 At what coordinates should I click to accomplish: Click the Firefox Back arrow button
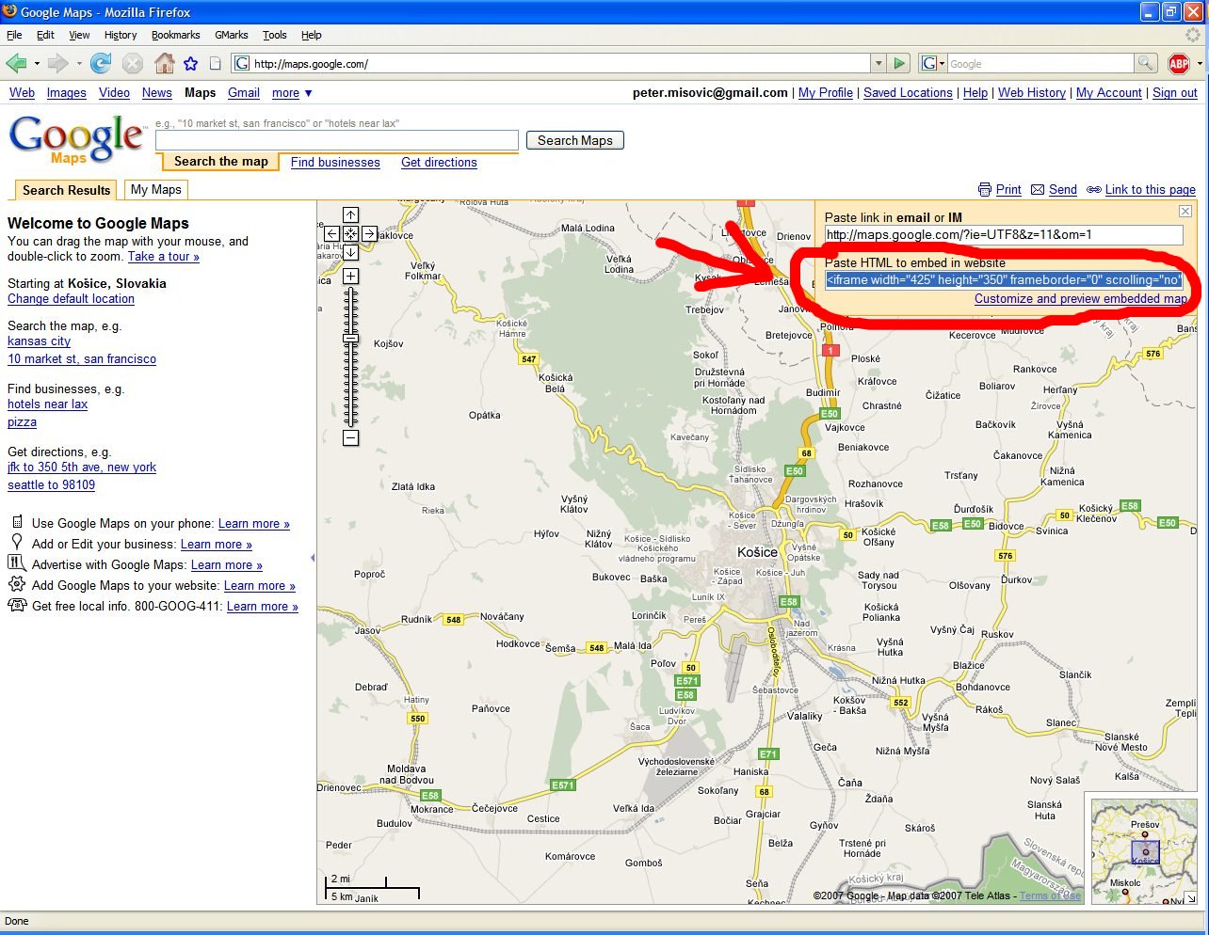[16, 63]
